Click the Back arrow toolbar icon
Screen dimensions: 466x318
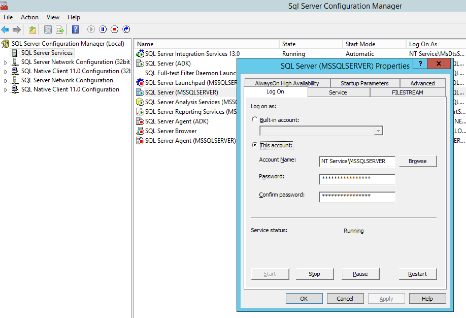(6, 29)
